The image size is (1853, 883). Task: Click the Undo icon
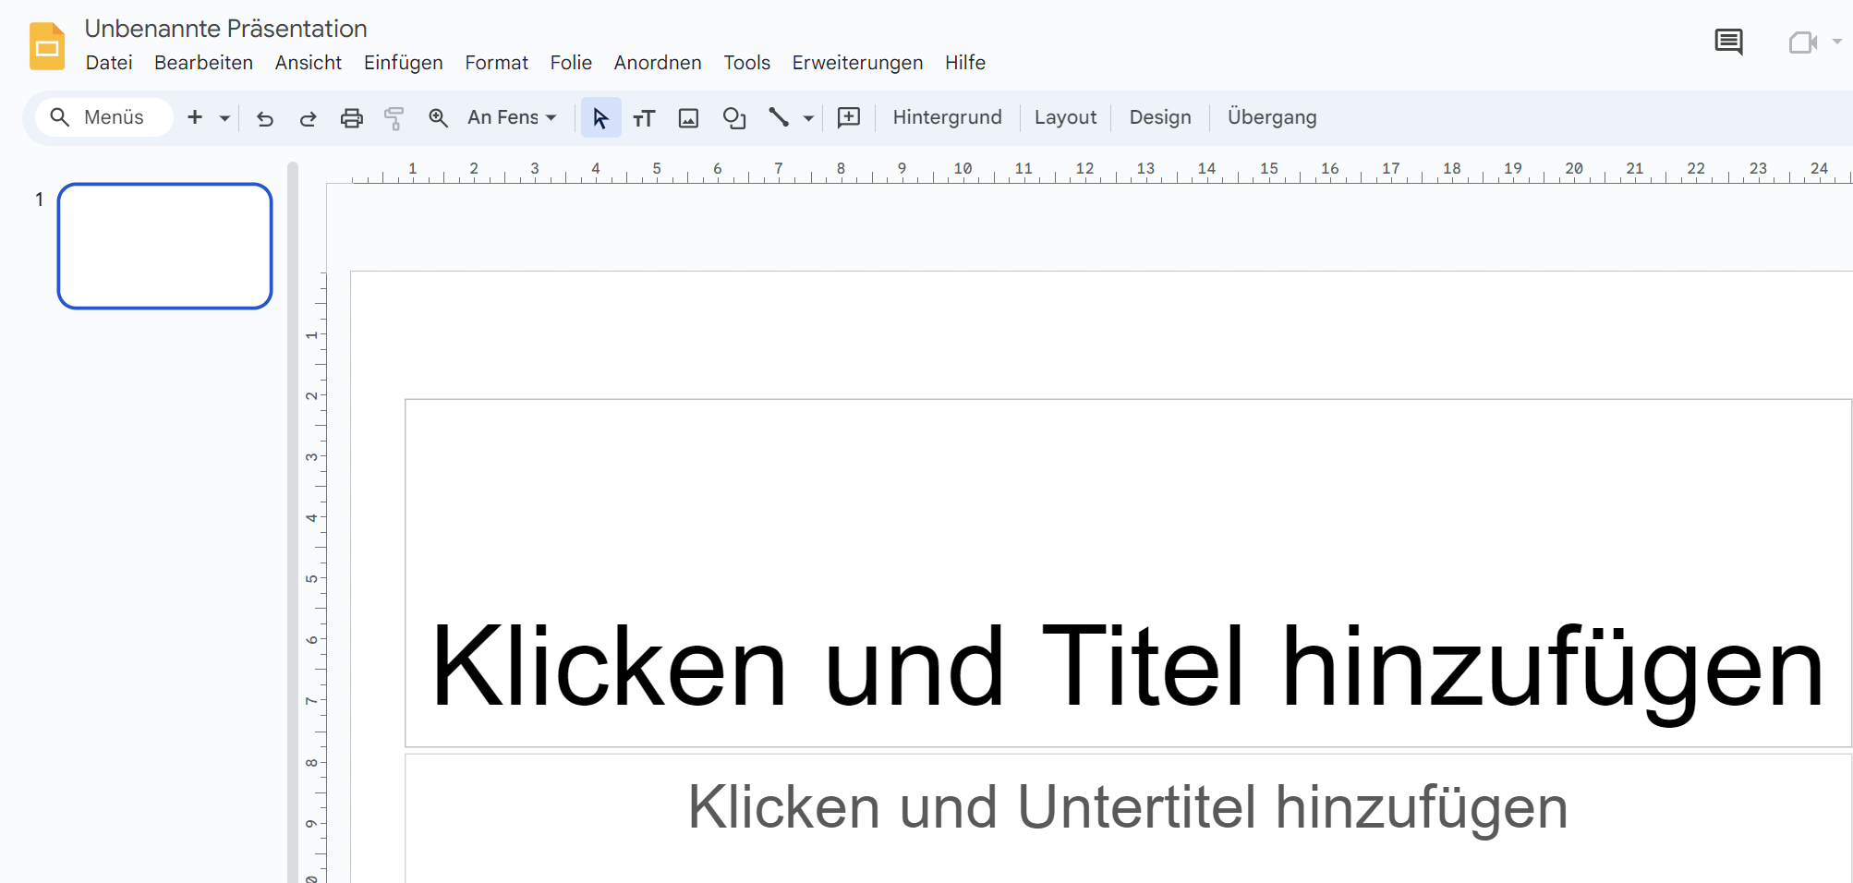[x=265, y=118]
